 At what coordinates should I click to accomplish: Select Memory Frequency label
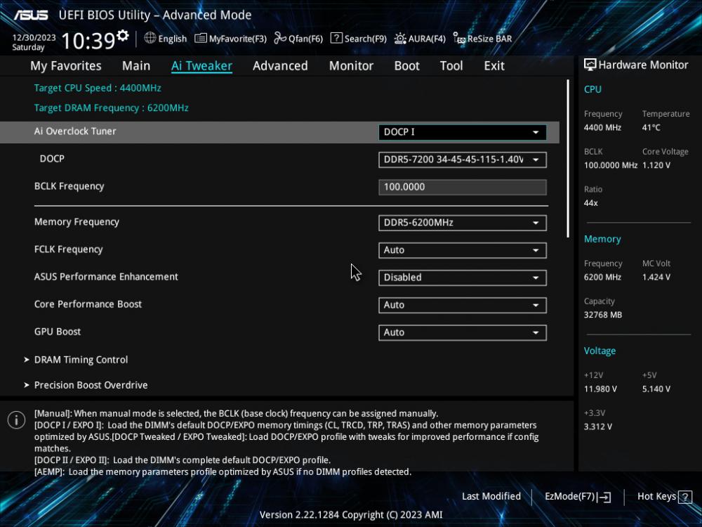(77, 222)
